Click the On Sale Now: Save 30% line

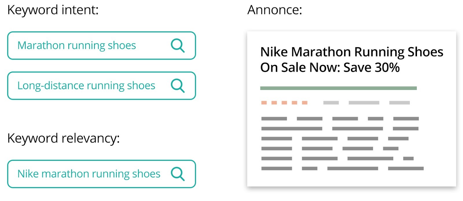click(330, 68)
